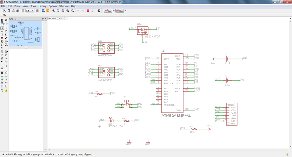Open the Draw menu
The image size is (292, 157).
[17, 6]
